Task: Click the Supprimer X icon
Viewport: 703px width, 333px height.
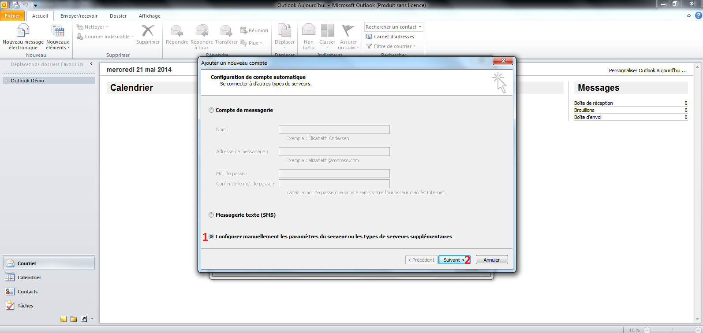Action: [148, 31]
